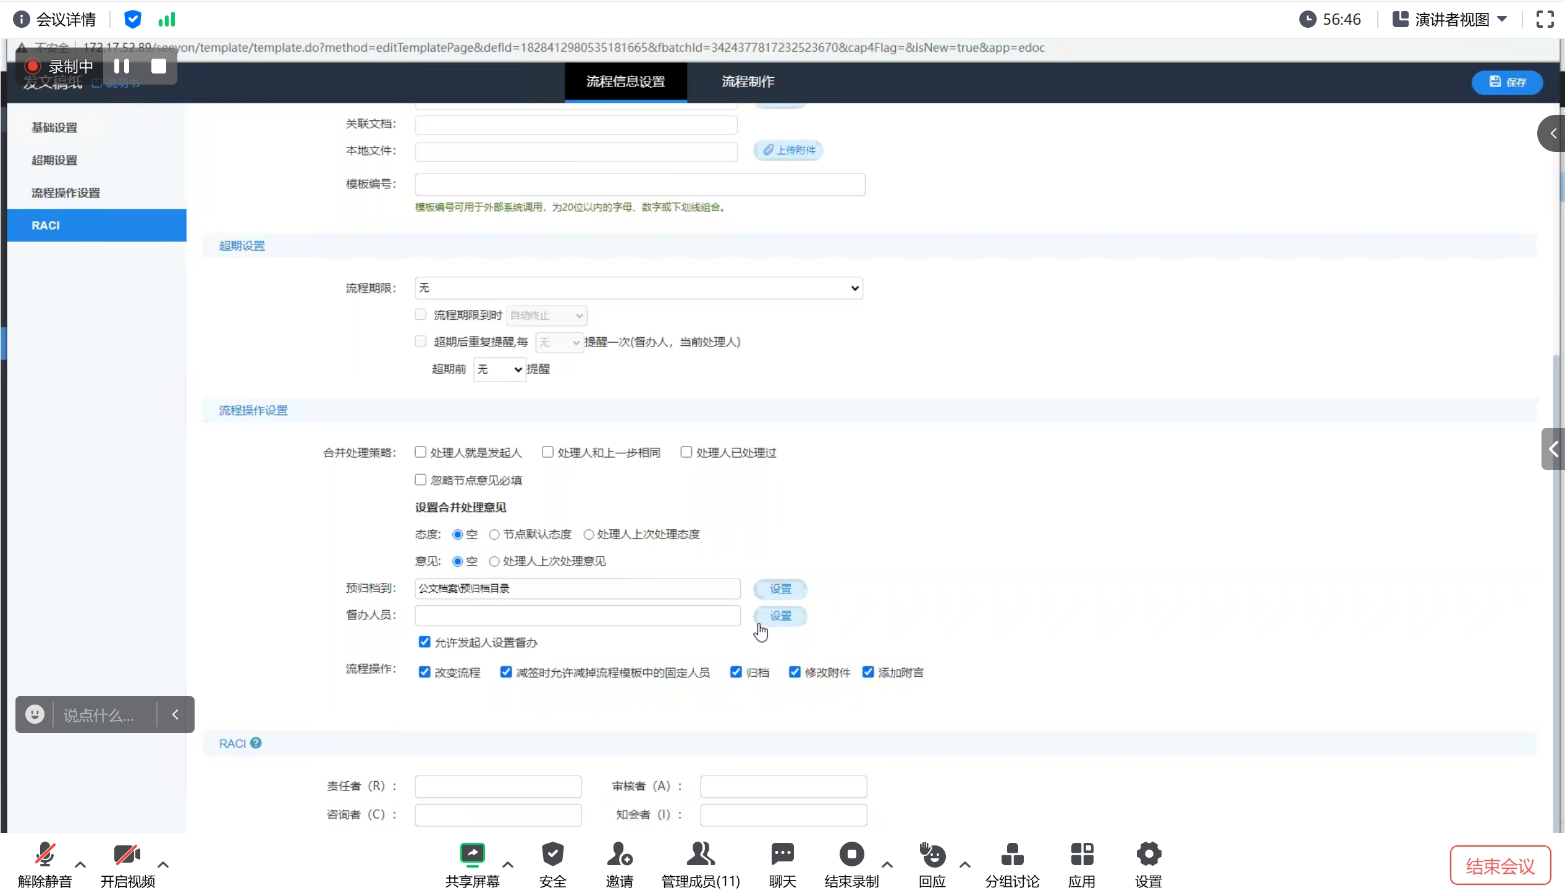The height and width of the screenshot is (896, 1565).
Task: Click the Invite participant icon
Action: [x=619, y=855]
